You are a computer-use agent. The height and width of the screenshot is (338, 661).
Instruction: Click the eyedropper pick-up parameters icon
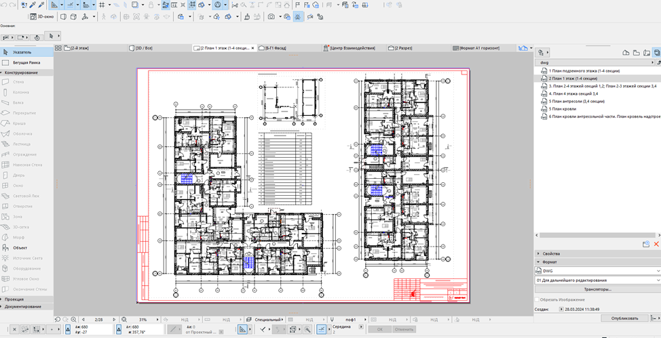pos(32,5)
